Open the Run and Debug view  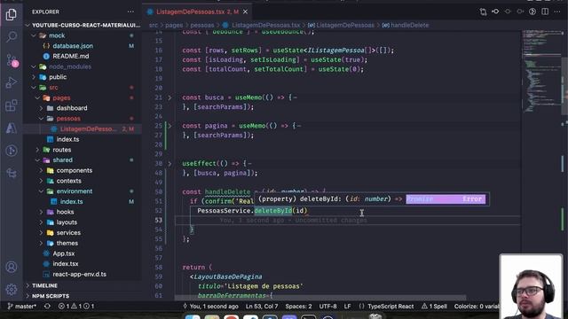click(x=12, y=82)
